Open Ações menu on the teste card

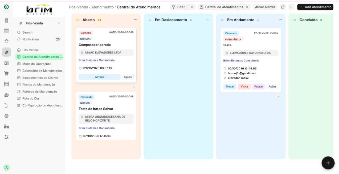pos(272,87)
